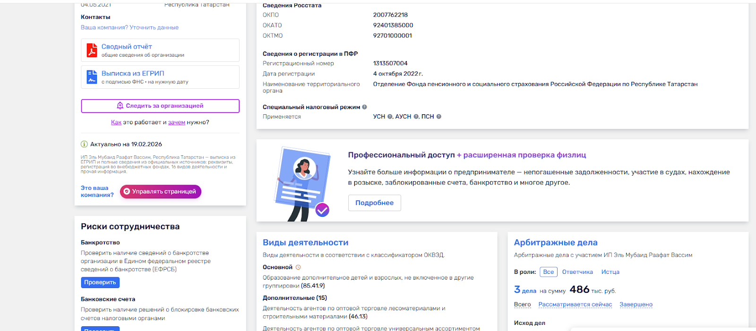Click Профессиональный доступ heading

point(402,155)
